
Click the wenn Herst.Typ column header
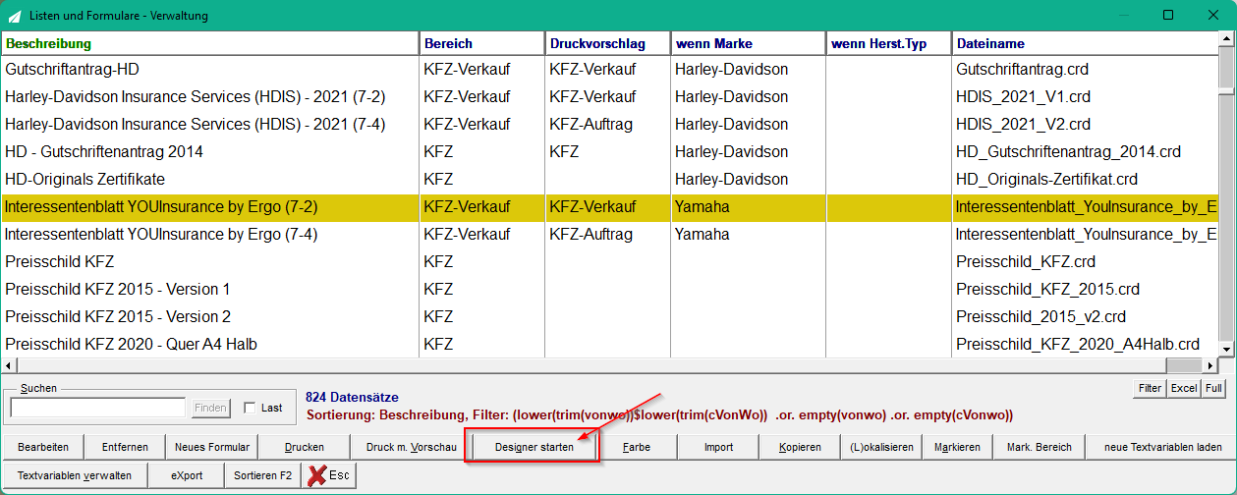pyautogui.click(x=888, y=43)
